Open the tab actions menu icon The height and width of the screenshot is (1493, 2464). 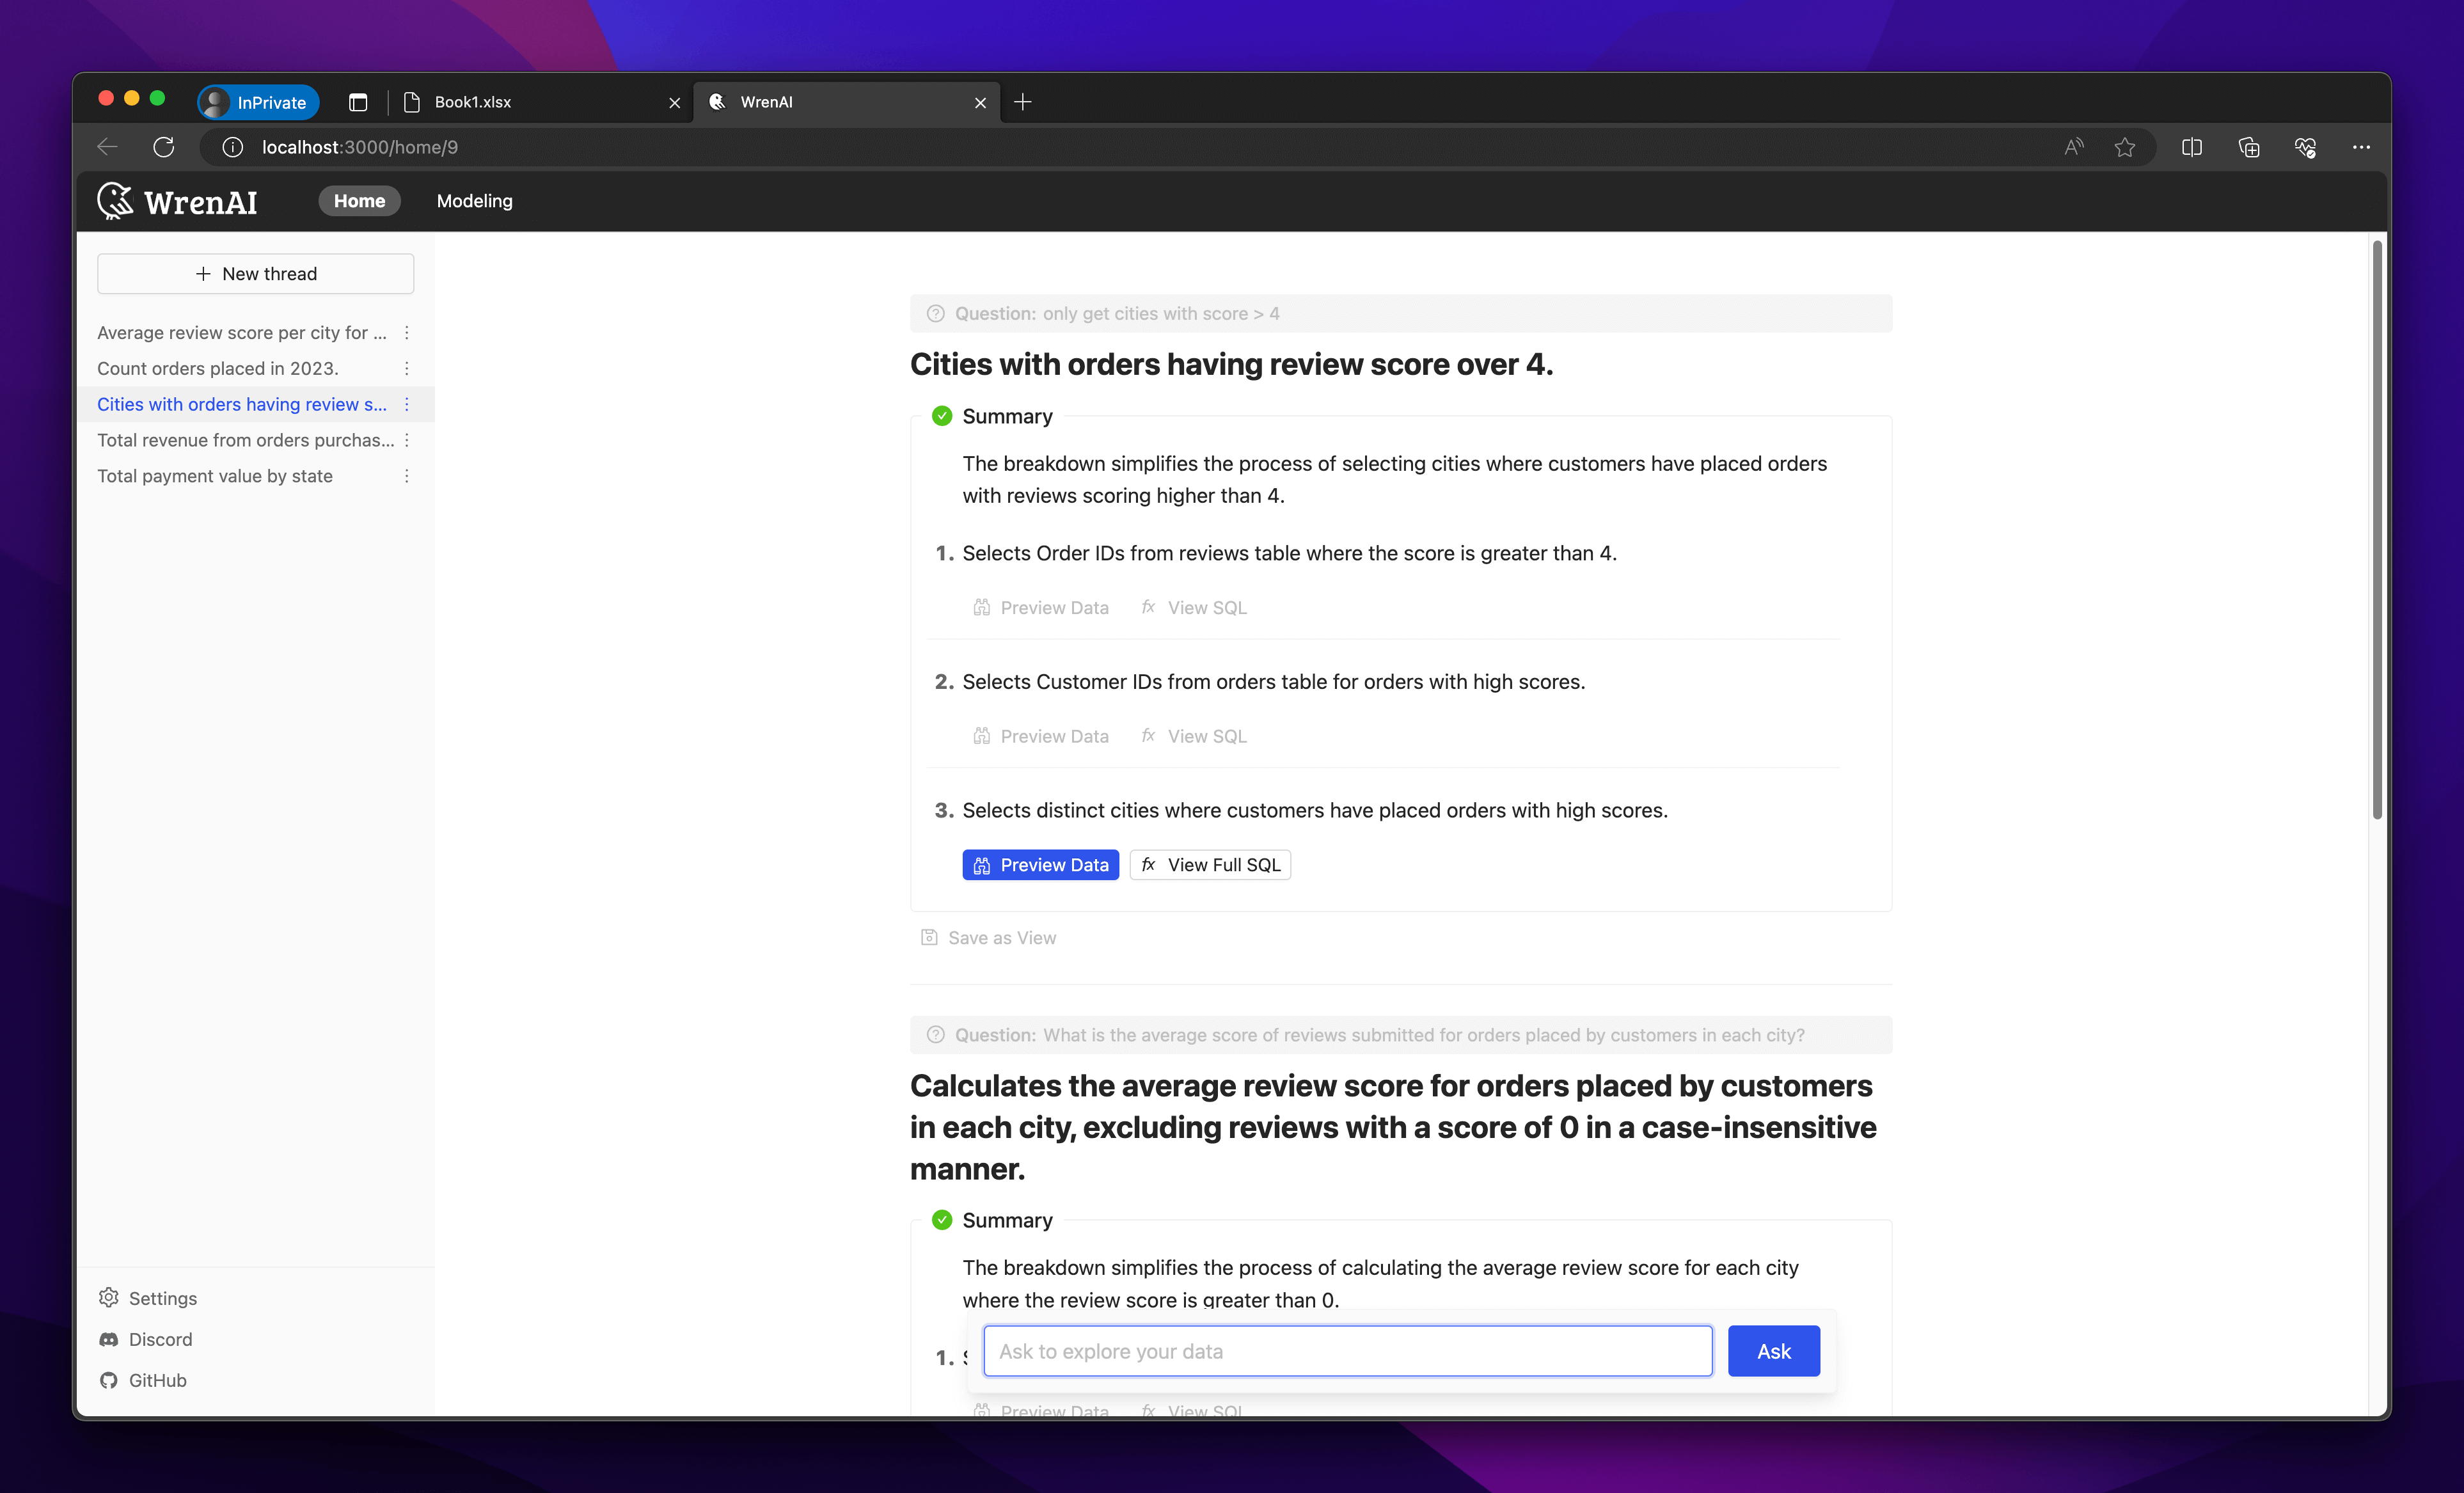click(358, 102)
